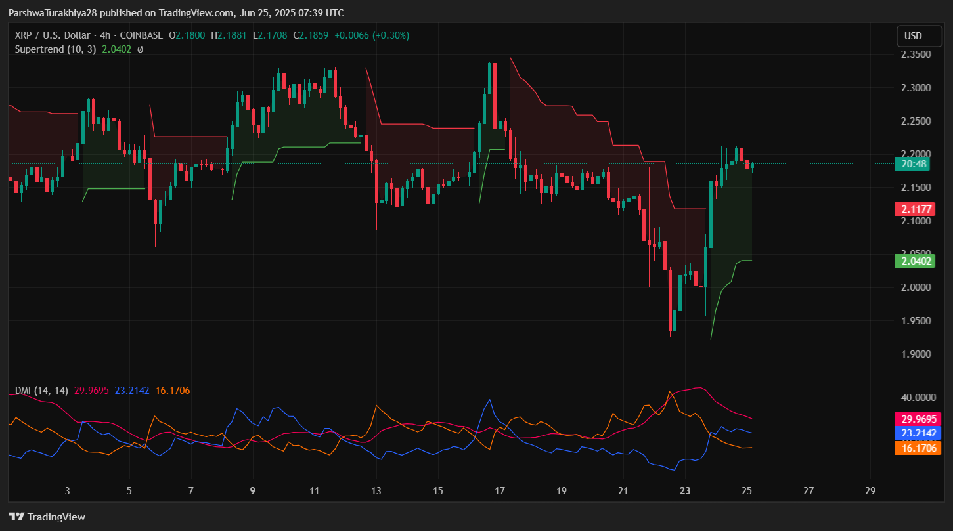
Task: Click the orange 16.1706 DMI axis tag
Action: (x=918, y=448)
